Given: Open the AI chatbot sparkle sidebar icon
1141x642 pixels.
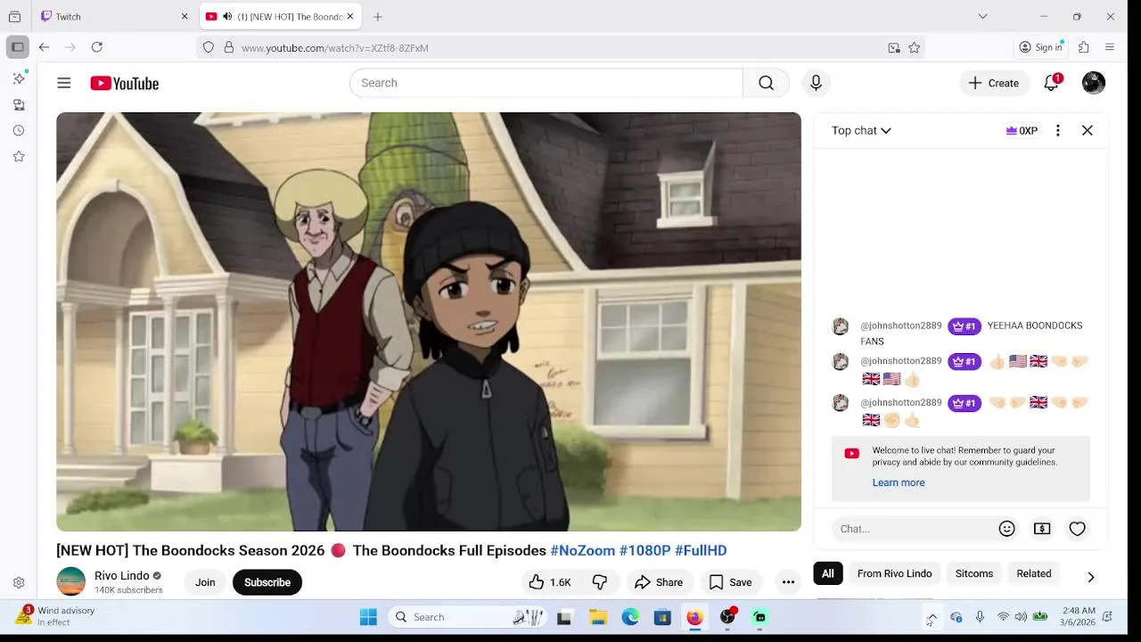Looking at the screenshot, I should pos(19,78).
